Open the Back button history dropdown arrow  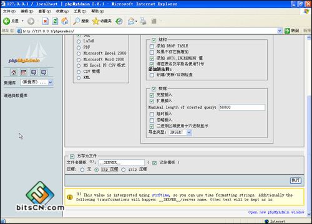pos(22,21)
